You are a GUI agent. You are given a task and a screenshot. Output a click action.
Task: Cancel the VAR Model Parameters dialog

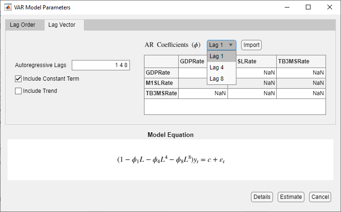(320, 197)
